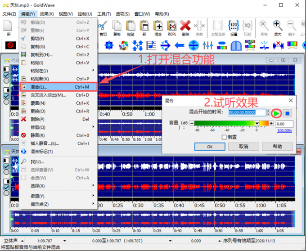This screenshot has height=251, width=306.
Task: Choose 混合(L)... from the edit menu
Action: click(x=58, y=87)
